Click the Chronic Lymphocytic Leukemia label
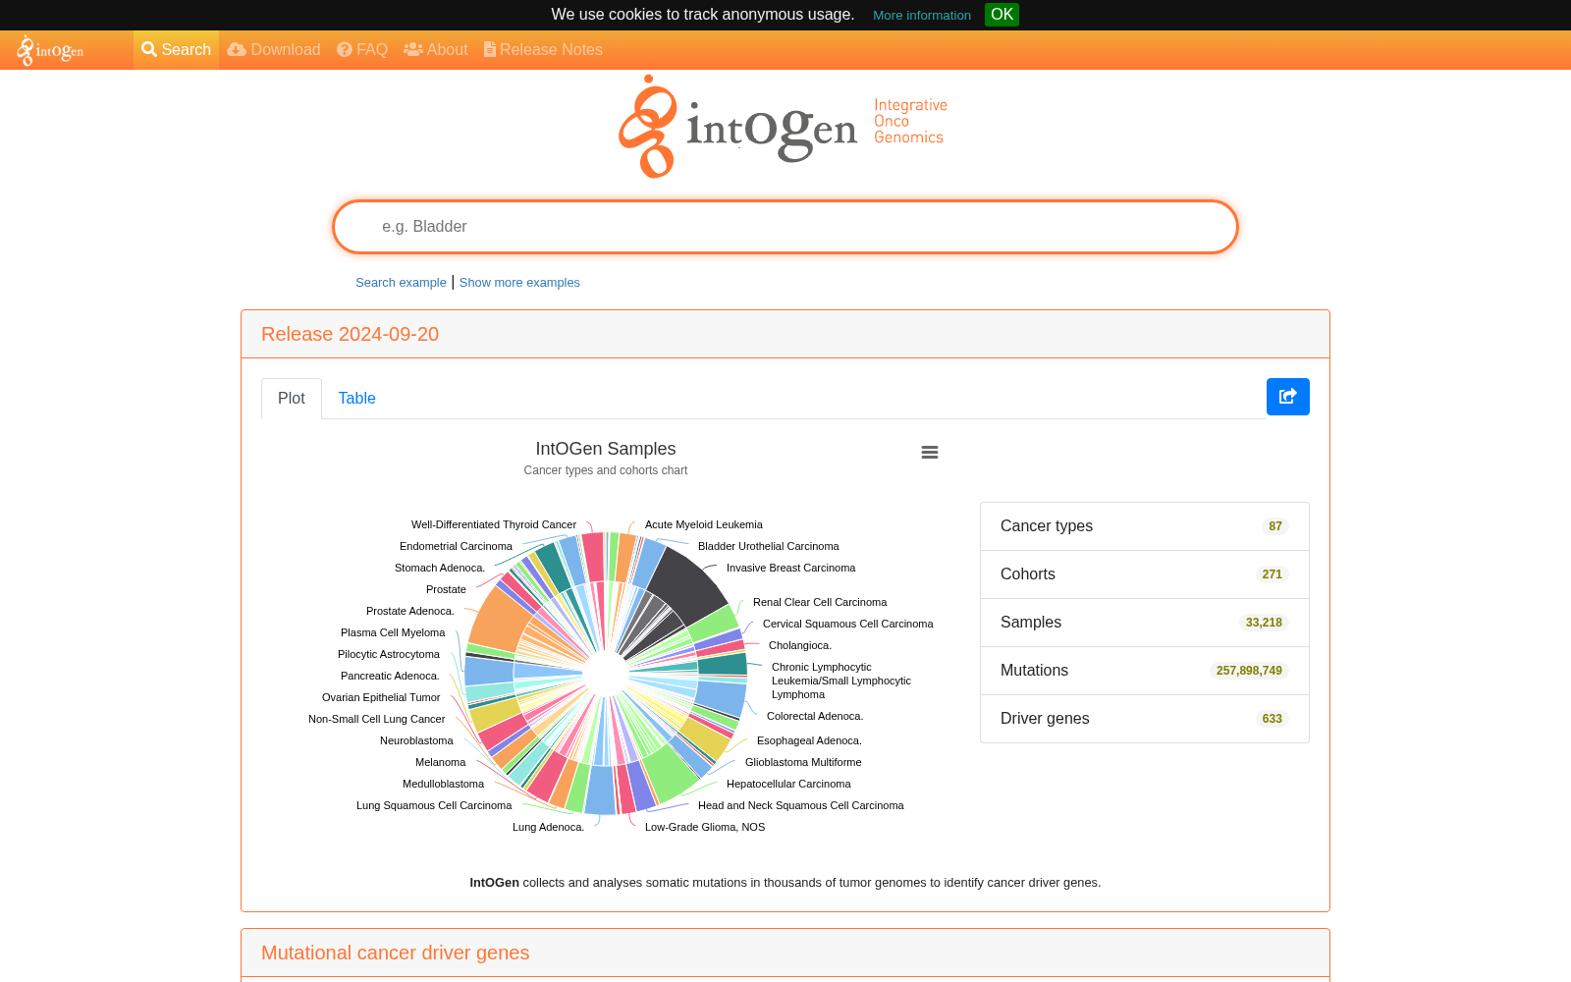The width and height of the screenshot is (1571, 982). pyautogui.click(x=841, y=682)
